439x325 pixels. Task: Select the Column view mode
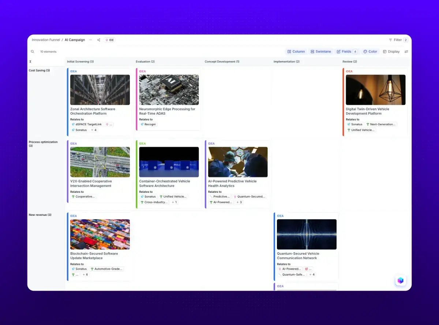click(296, 51)
